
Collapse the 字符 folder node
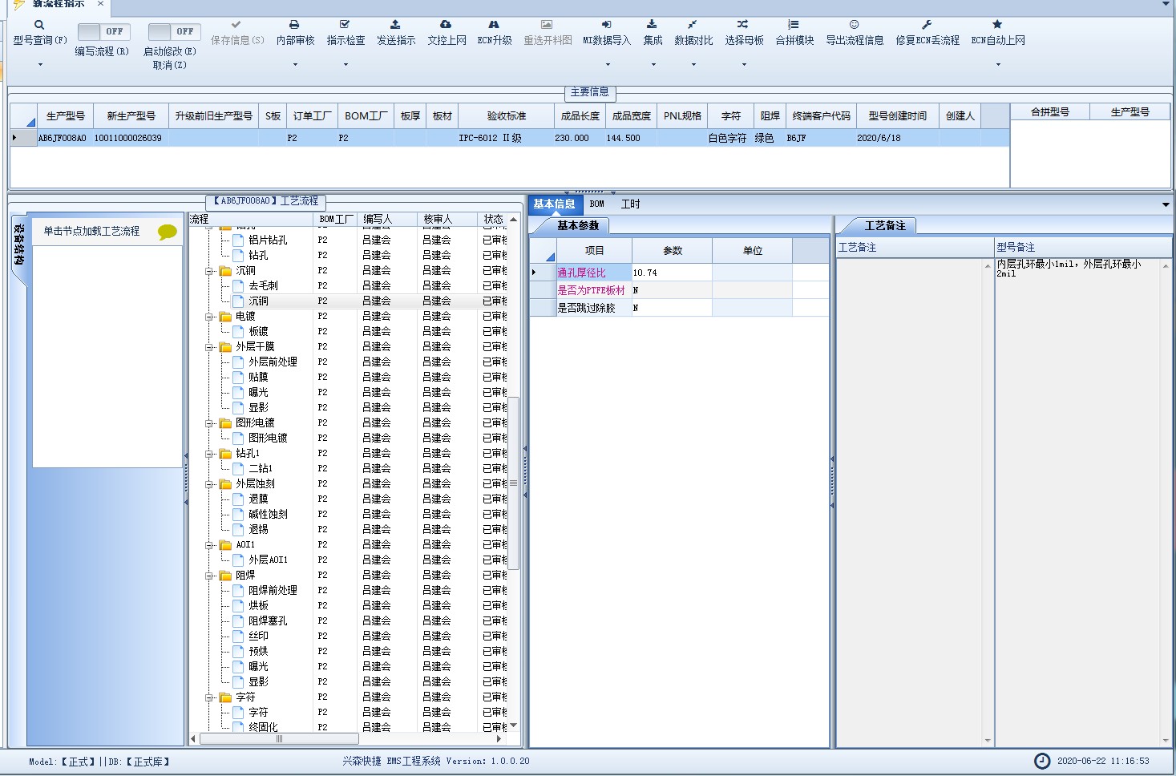coord(208,697)
